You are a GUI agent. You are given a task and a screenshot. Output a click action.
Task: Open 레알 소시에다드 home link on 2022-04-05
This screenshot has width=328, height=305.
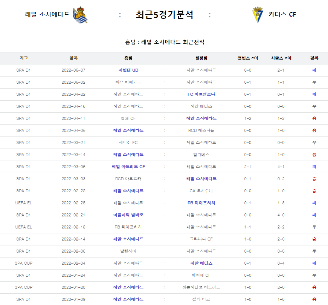[128, 130]
